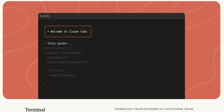The width and height of the screenshot is (224, 112).
Task: Click the first gray dot in terminal title bar
Action: 41,16
